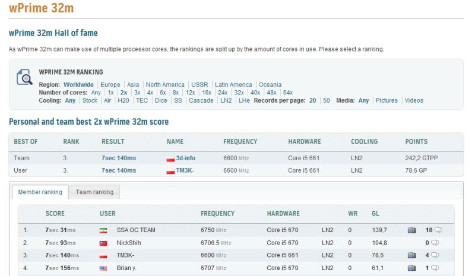Choose 8x cores ranking

pyautogui.click(x=176, y=93)
